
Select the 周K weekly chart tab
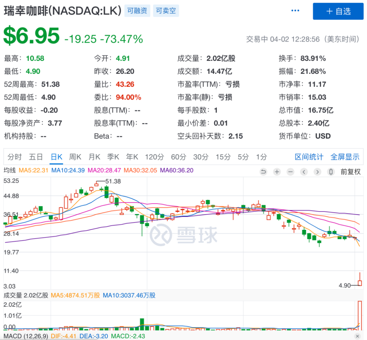(75, 157)
